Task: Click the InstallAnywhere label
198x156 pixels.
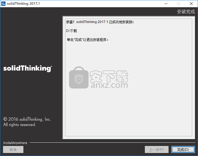Action: (15, 143)
